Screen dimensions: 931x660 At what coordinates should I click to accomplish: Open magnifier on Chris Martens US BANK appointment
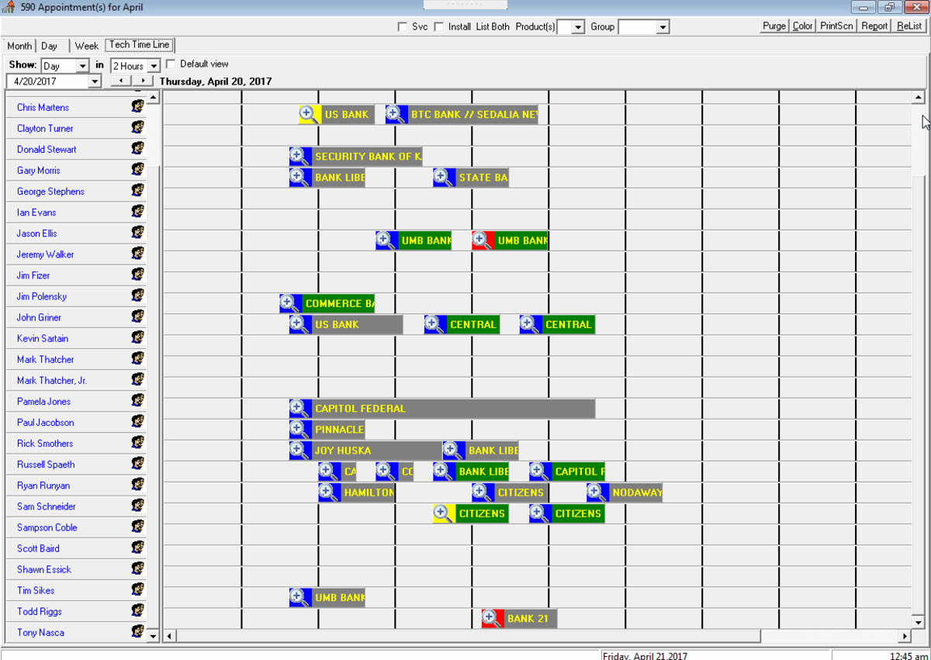(x=310, y=114)
